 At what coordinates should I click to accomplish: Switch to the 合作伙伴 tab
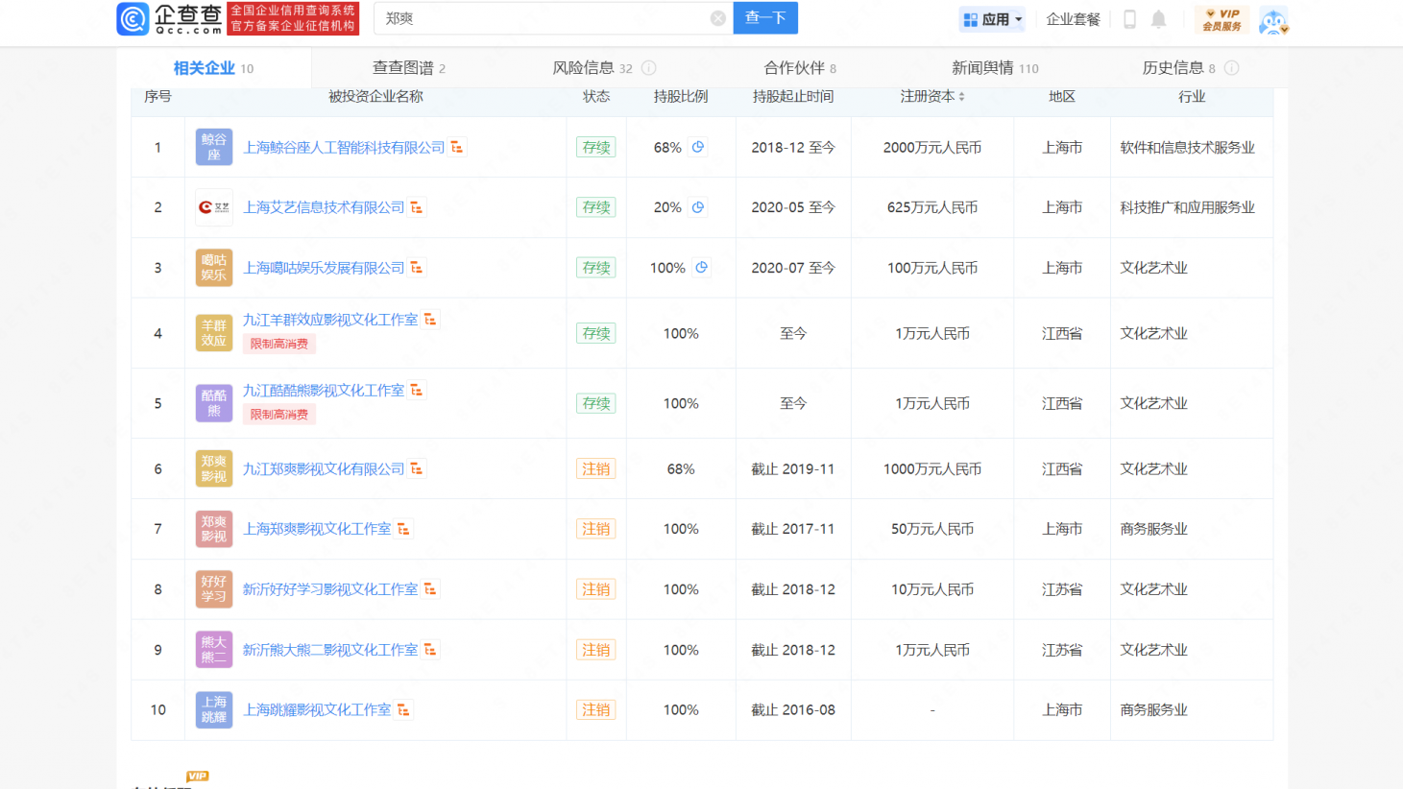coord(800,68)
